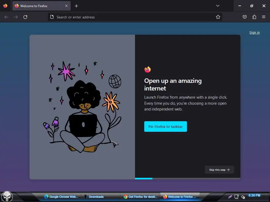Open the Save to Pocket icon
The height and width of the screenshot is (202, 270).
[245, 17]
